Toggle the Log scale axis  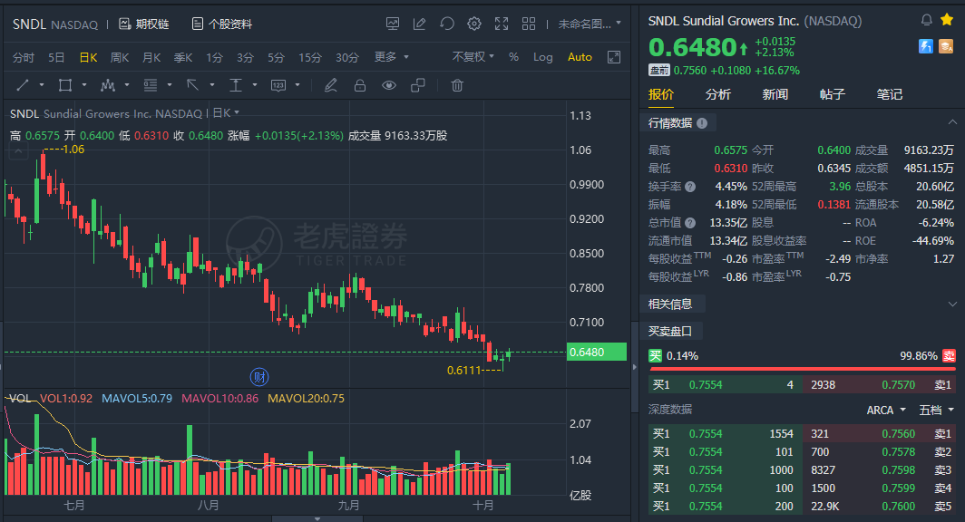coord(542,57)
